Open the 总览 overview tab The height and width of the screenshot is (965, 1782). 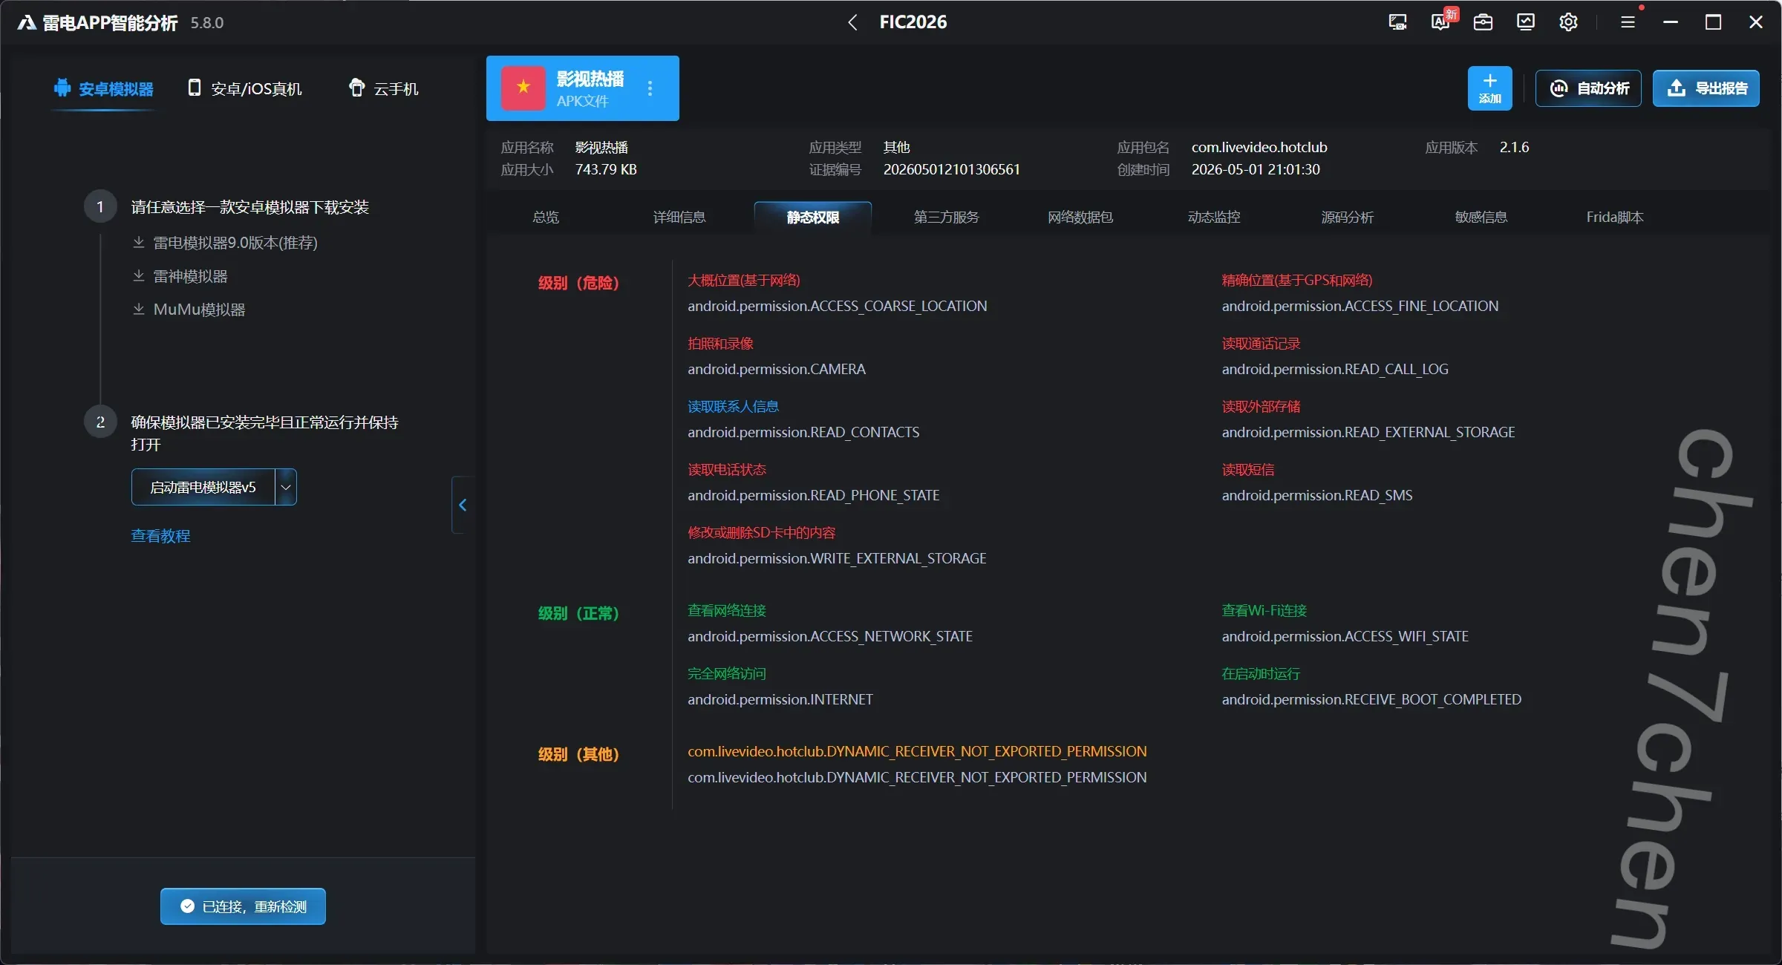546,217
